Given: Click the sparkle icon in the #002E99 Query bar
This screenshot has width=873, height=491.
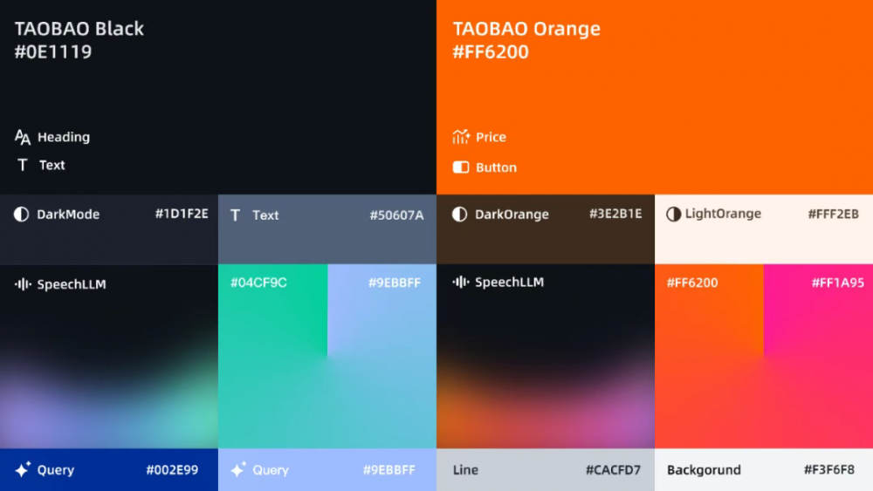Looking at the screenshot, I should pyautogui.click(x=23, y=469).
